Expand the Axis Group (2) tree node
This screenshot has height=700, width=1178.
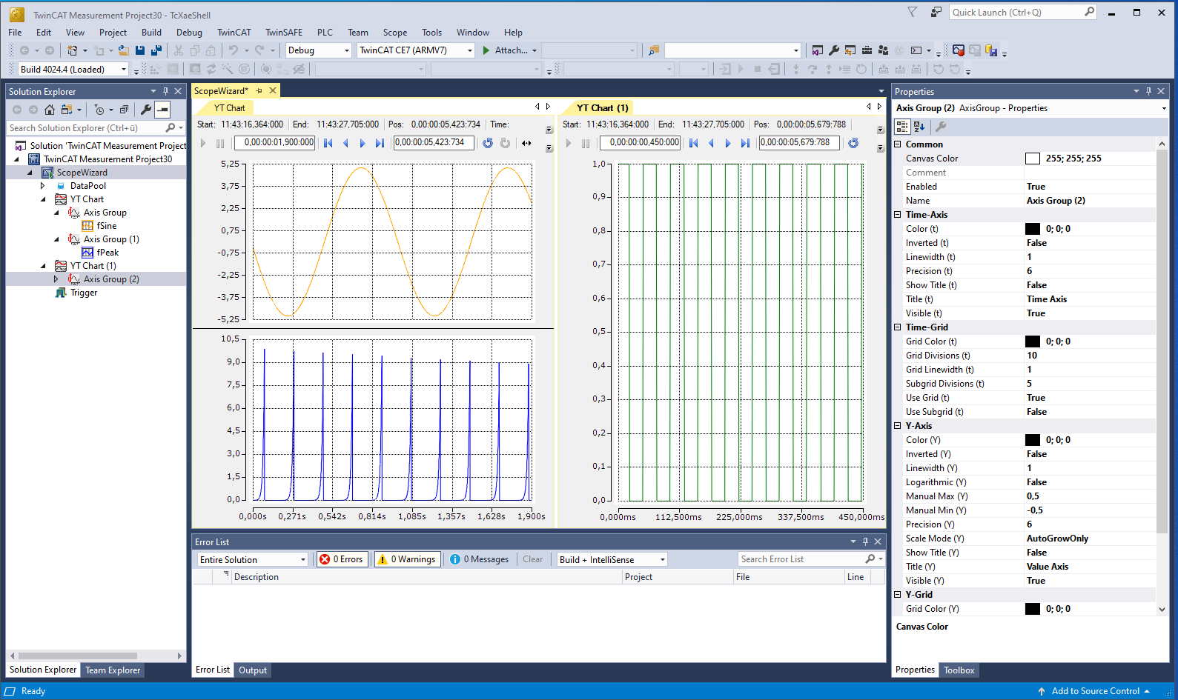56,279
